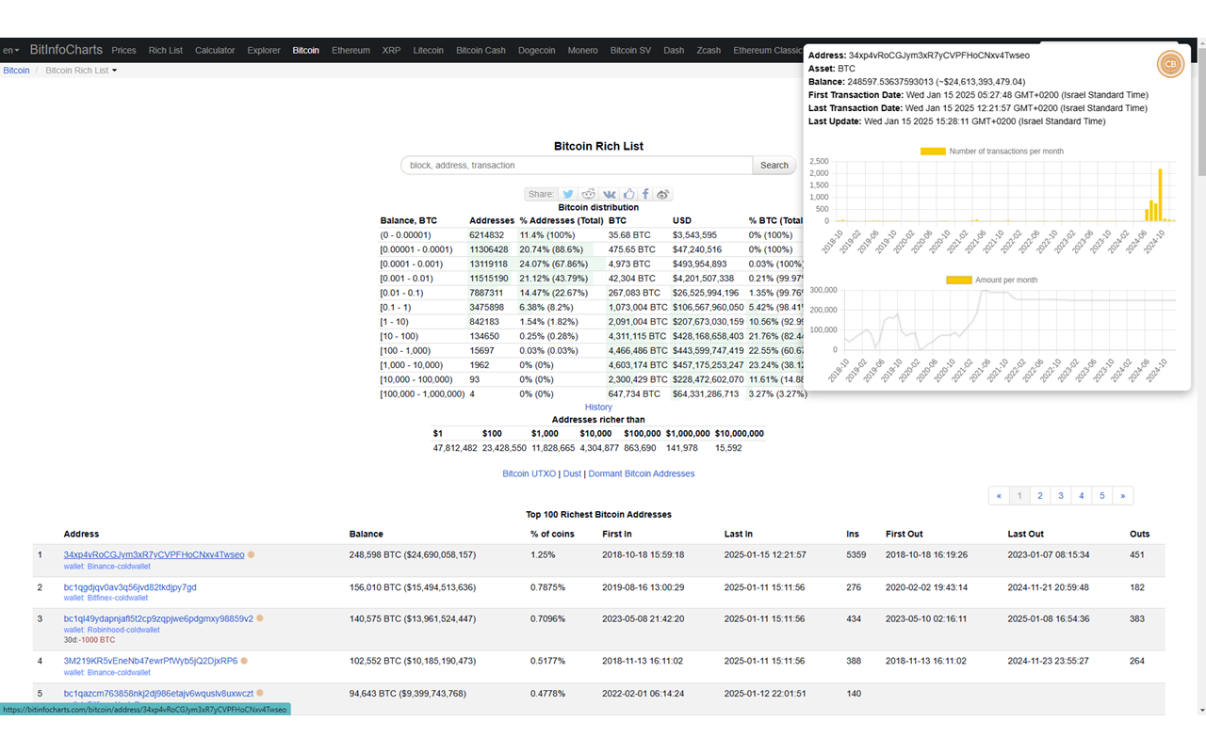
Task: Open address 3M219KR5vEneNb47ewrPfWyb5jQ2DjxRP6
Action: tap(151, 662)
